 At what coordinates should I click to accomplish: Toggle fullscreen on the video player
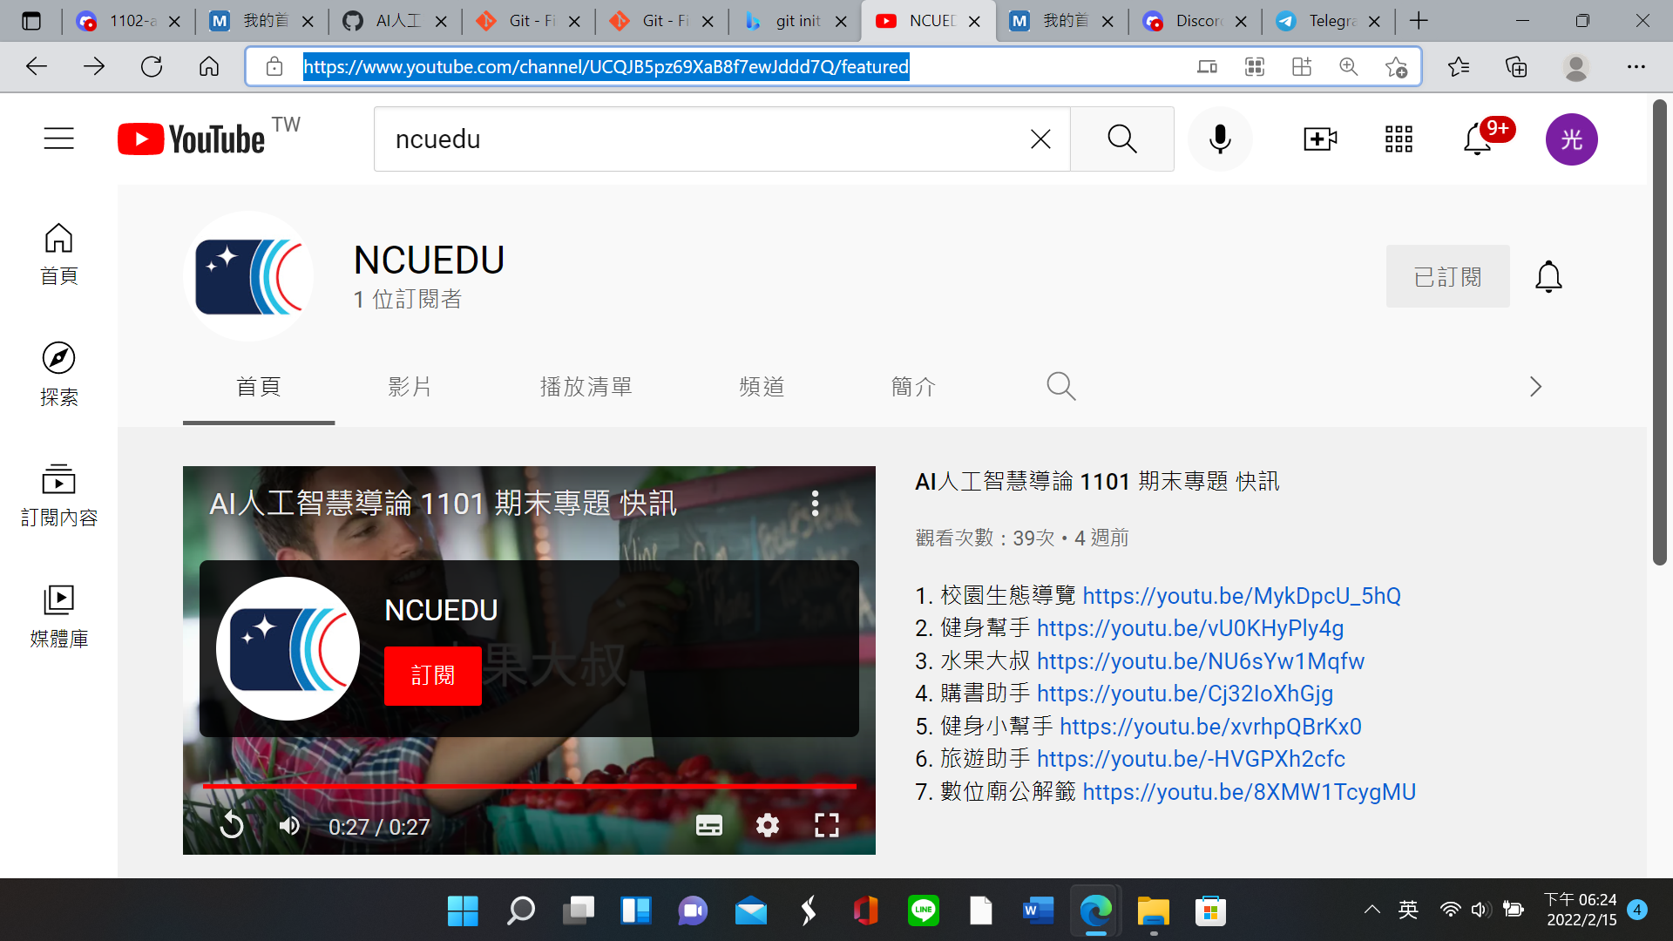coord(826,825)
